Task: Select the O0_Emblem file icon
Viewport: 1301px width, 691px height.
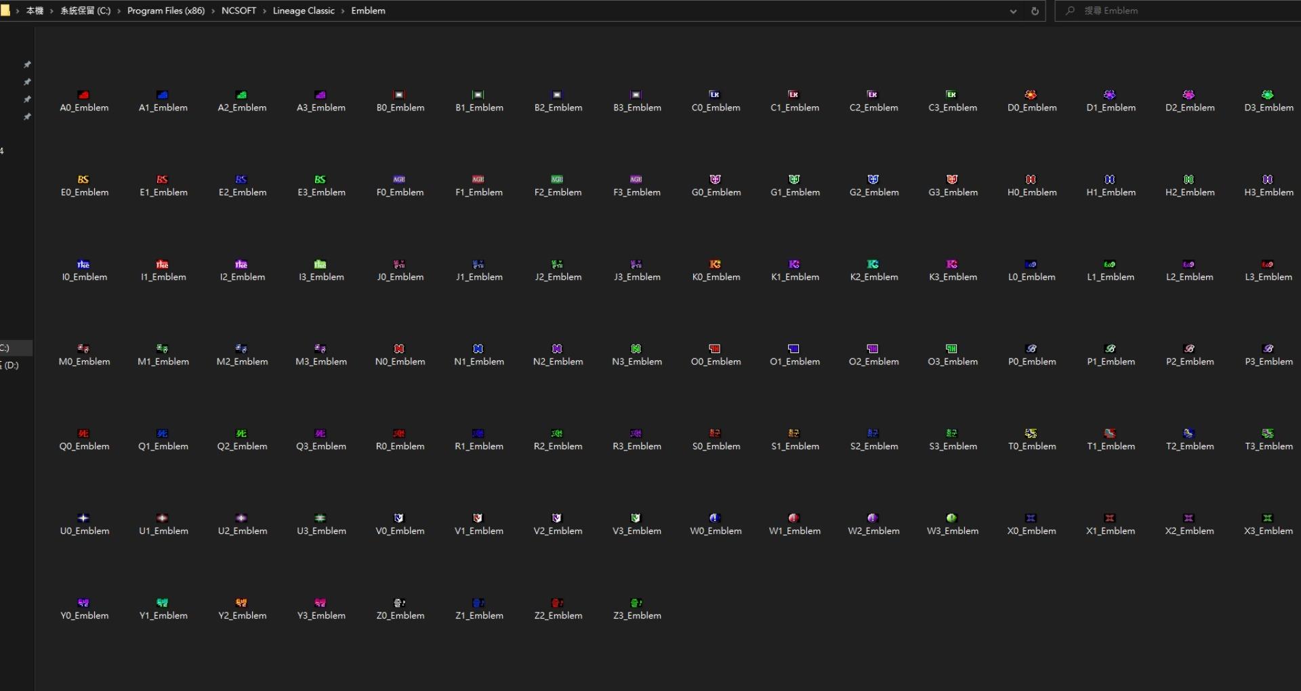Action: (x=715, y=349)
